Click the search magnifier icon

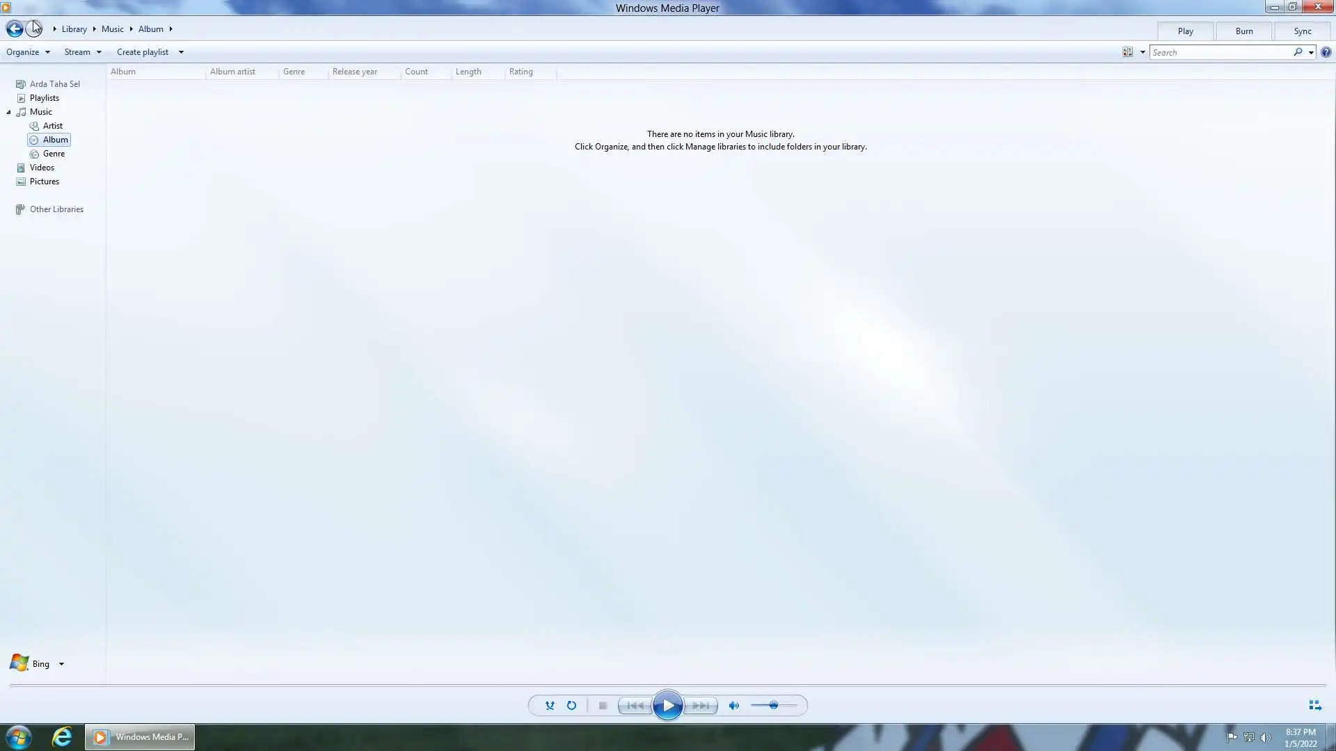1298,52
